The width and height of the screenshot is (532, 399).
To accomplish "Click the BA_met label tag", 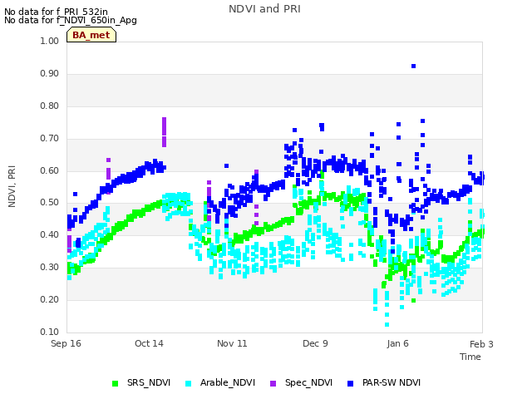I will click(91, 35).
